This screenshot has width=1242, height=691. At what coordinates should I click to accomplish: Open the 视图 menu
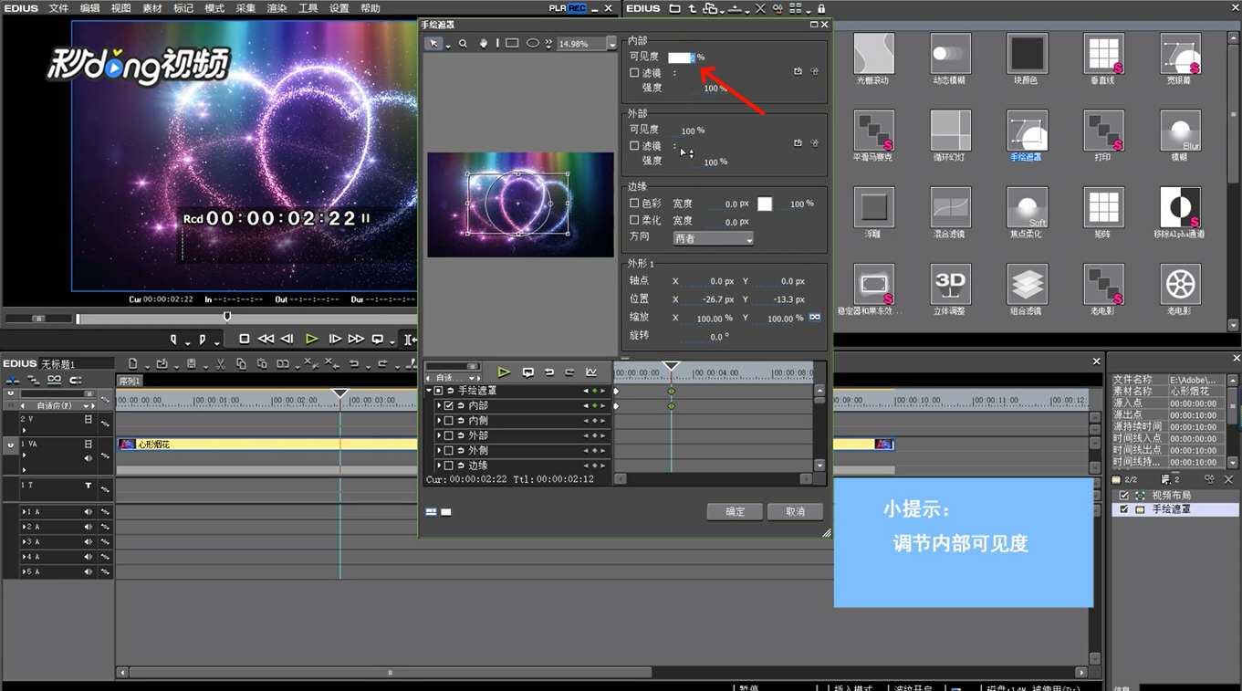coord(120,8)
